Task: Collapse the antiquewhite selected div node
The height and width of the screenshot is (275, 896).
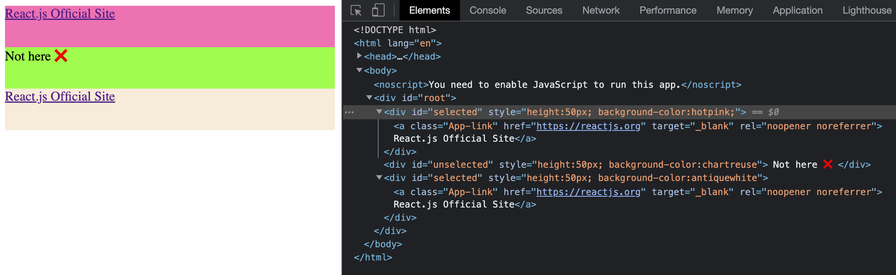Action: (379, 178)
